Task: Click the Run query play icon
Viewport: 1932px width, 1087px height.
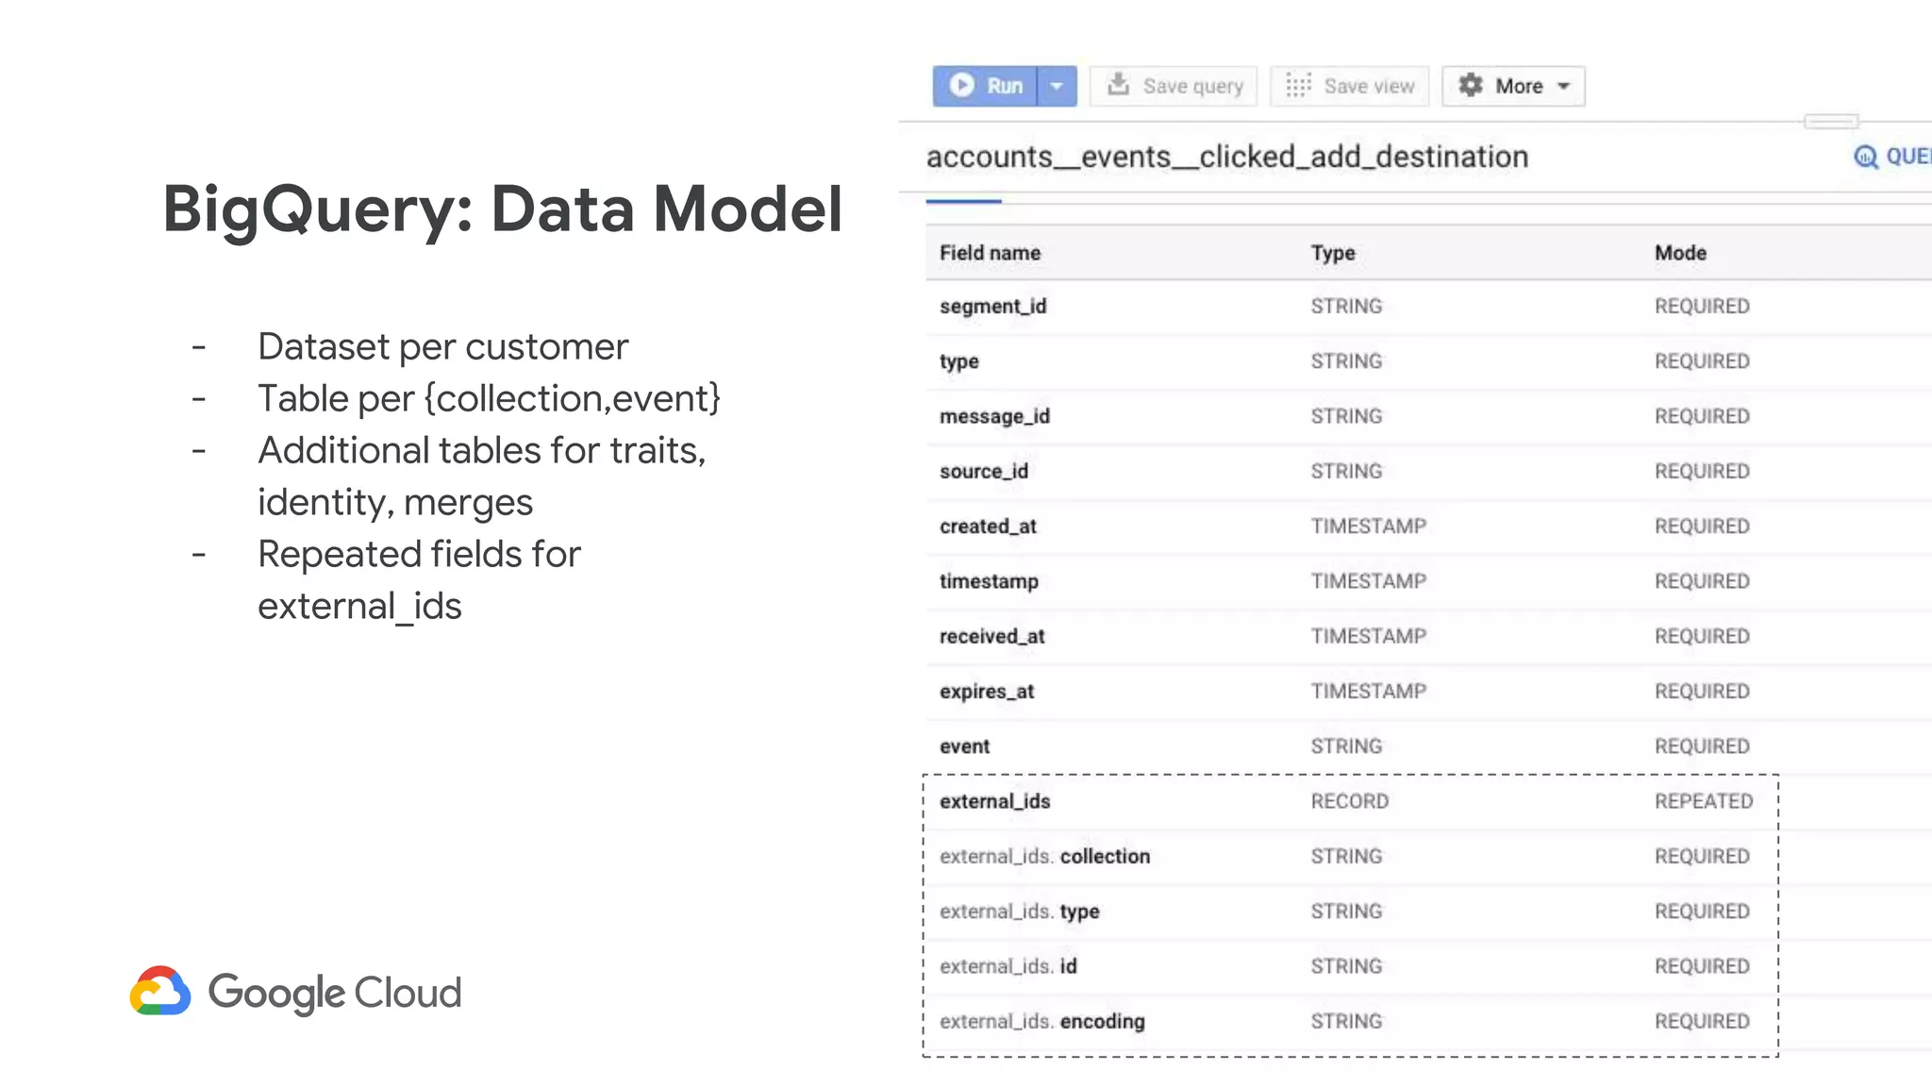Action: point(961,85)
